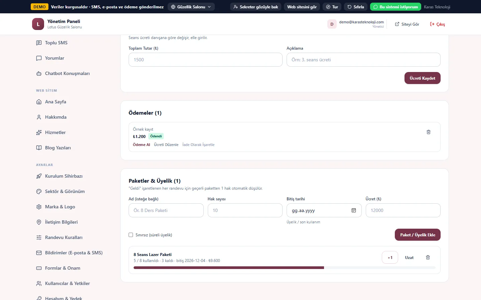The image size is (481, 300).
Task: Click Uzat to extend the package
Action: coord(409,257)
